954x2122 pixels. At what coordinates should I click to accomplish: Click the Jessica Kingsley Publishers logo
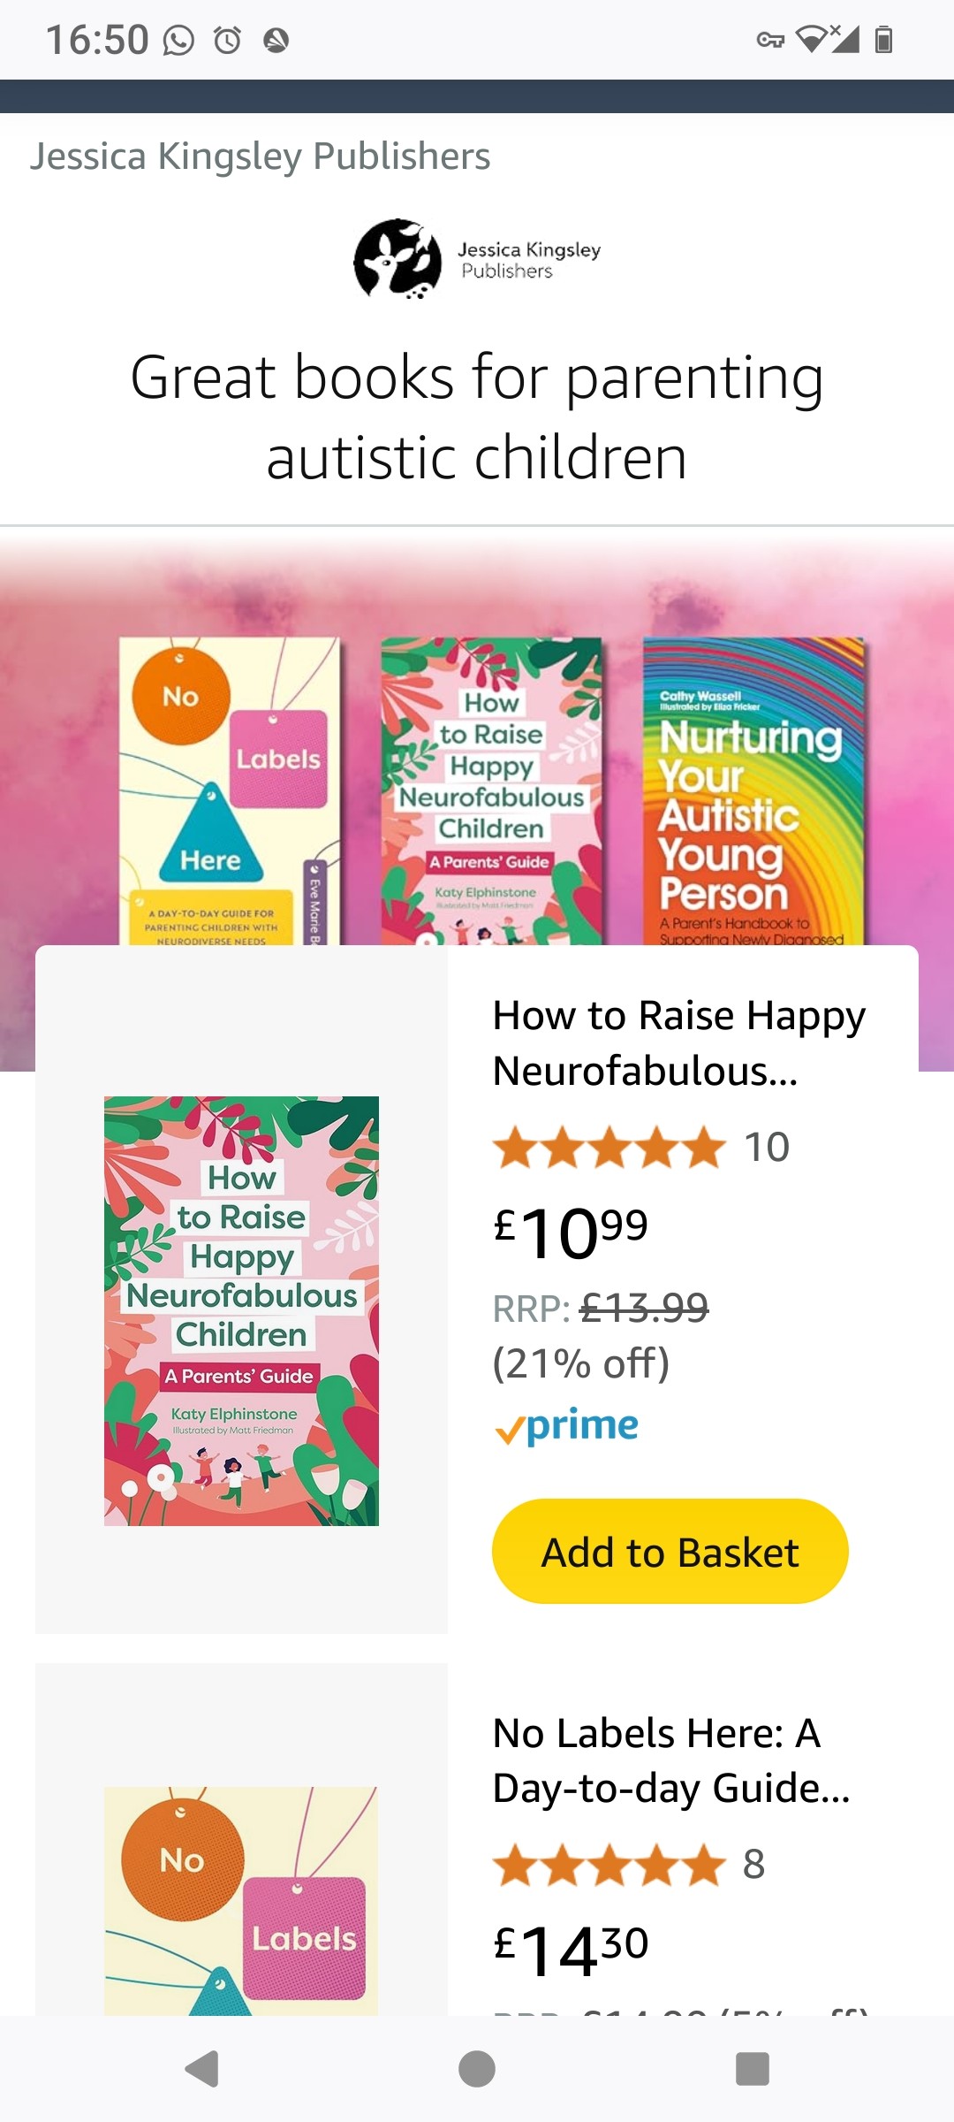(x=477, y=259)
